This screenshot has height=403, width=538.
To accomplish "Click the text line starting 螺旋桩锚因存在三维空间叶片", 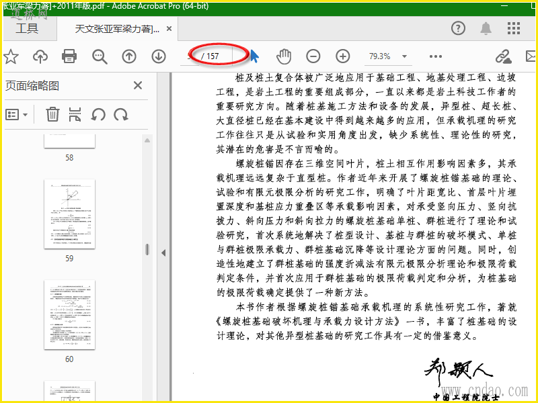I will [x=376, y=164].
